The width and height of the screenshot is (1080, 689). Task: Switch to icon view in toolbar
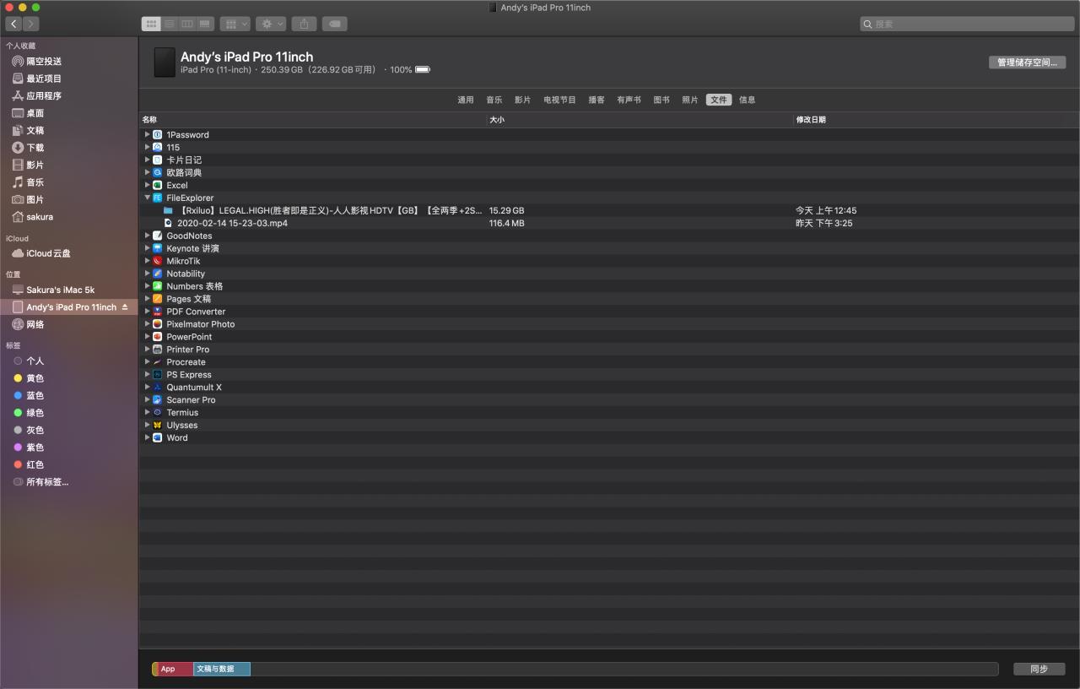(151, 24)
